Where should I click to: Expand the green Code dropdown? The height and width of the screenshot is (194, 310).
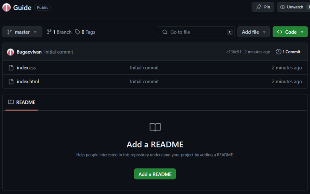[290, 32]
